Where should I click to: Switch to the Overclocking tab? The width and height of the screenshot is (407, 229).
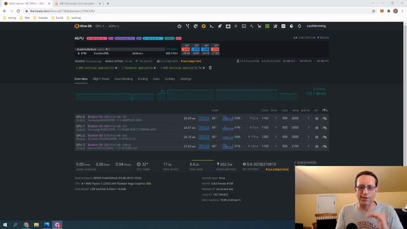click(123, 79)
